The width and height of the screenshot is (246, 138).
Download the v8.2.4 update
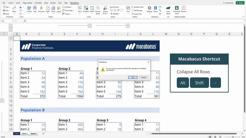177,10
